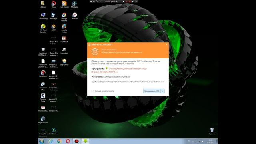Screen dimensions: 256x144
Task: Select the AIMP desktop shortcut
Action: coord(54,28)
